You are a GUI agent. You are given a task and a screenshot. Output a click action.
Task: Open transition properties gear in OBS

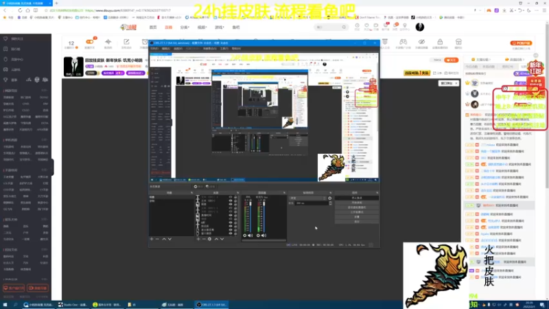(330, 198)
